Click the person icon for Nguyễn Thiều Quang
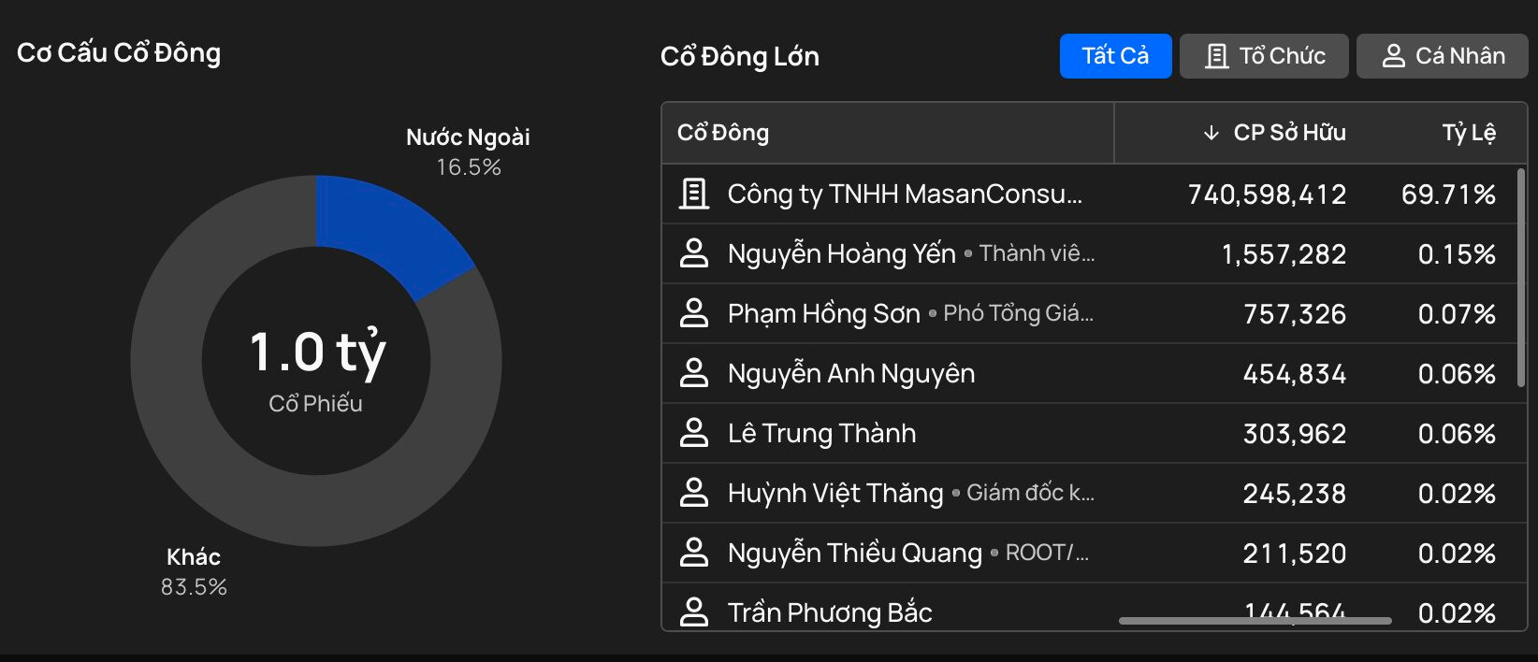This screenshot has height=662, width=1538. point(693,553)
